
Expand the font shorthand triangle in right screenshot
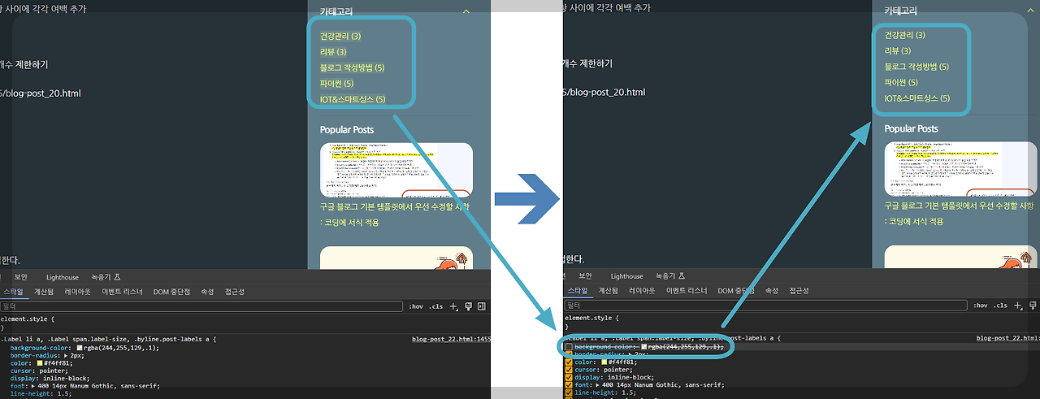tap(599, 386)
